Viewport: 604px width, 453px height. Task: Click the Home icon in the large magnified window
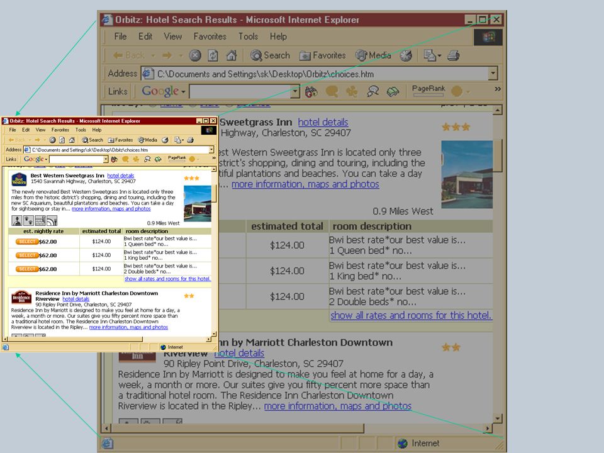coord(231,55)
